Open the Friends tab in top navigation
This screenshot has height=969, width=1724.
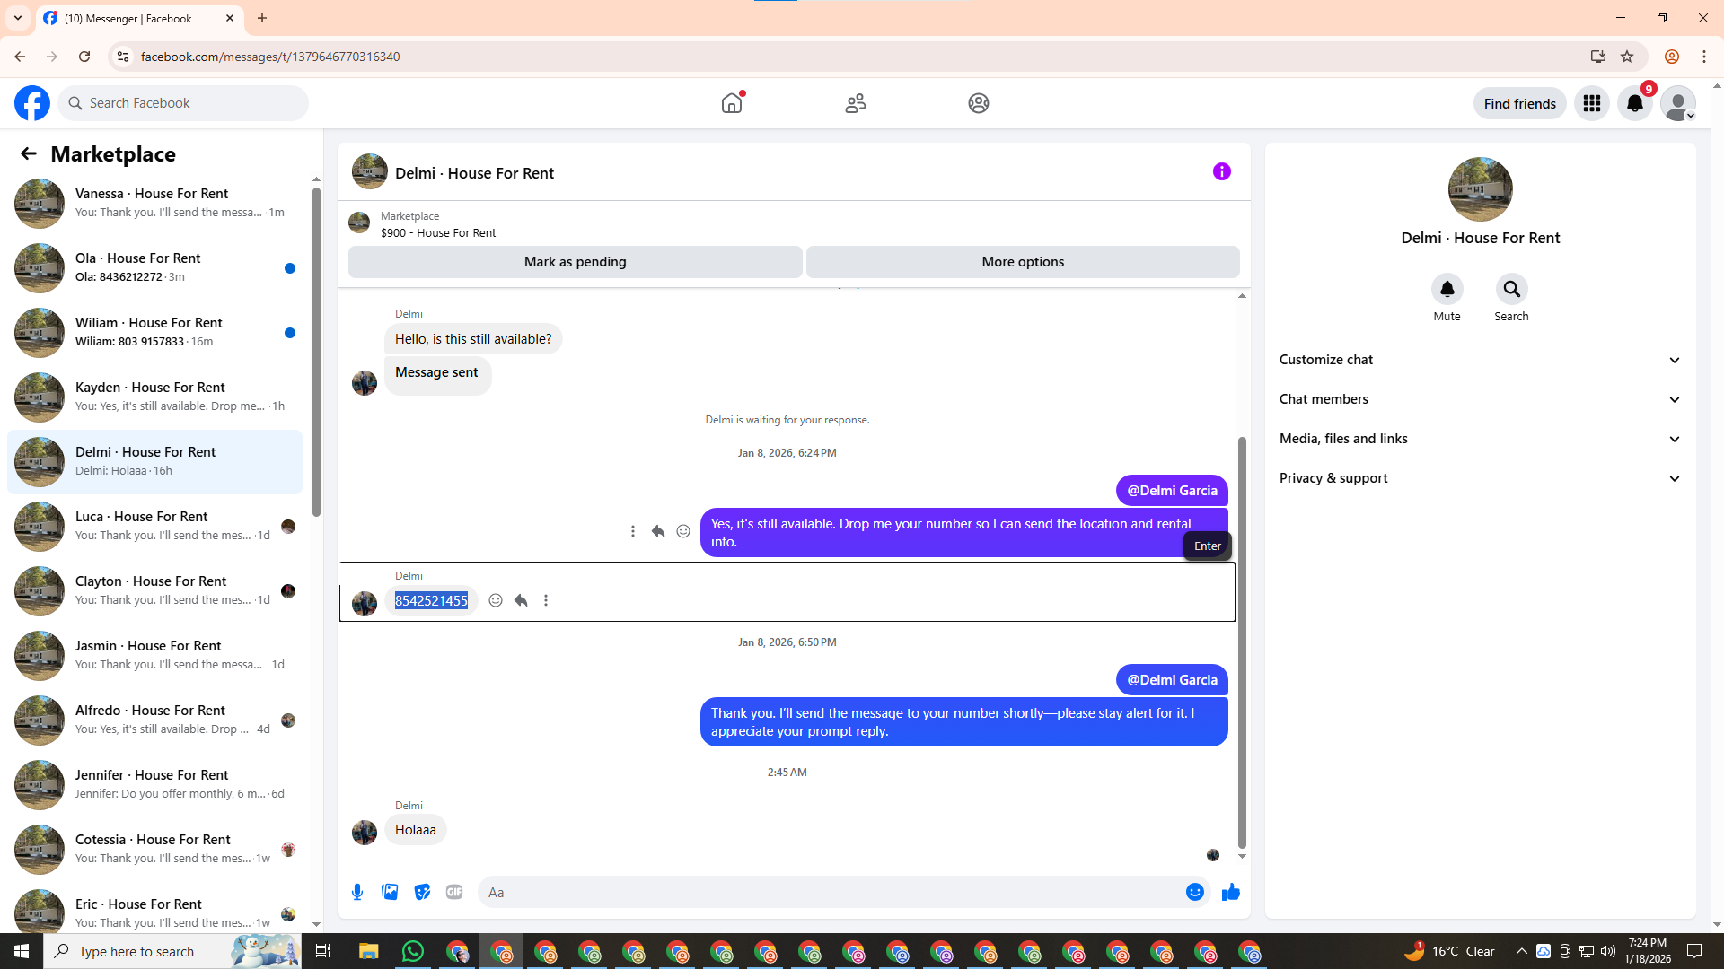tap(855, 103)
